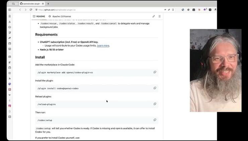Click the Requirements heading
The image size is (248, 141).
point(46,35)
